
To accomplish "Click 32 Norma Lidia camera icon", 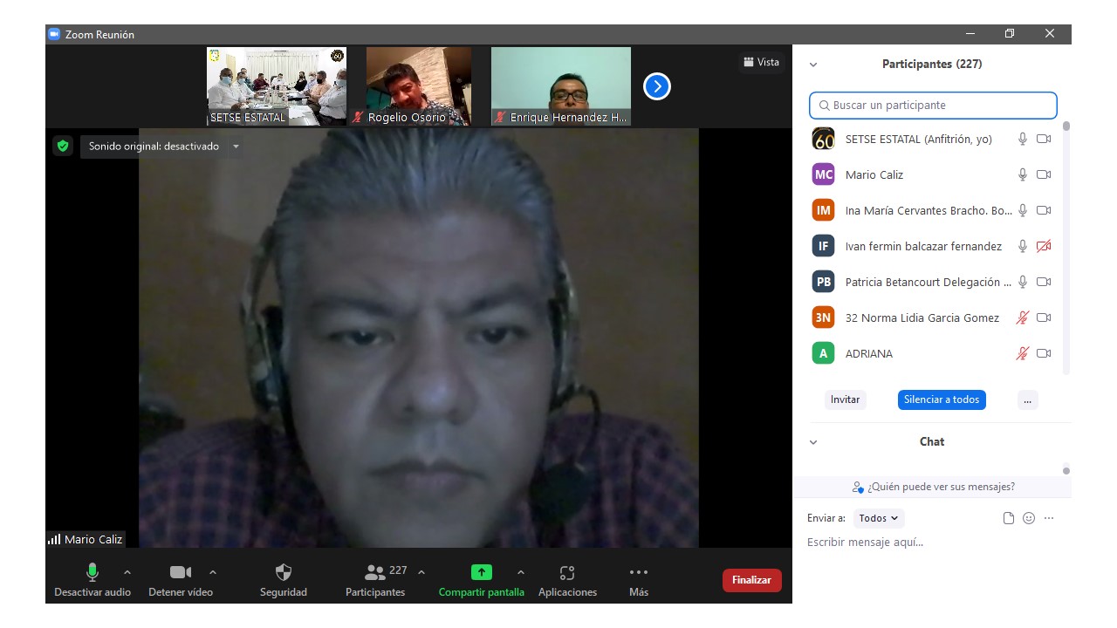I will coord(1044,317).
